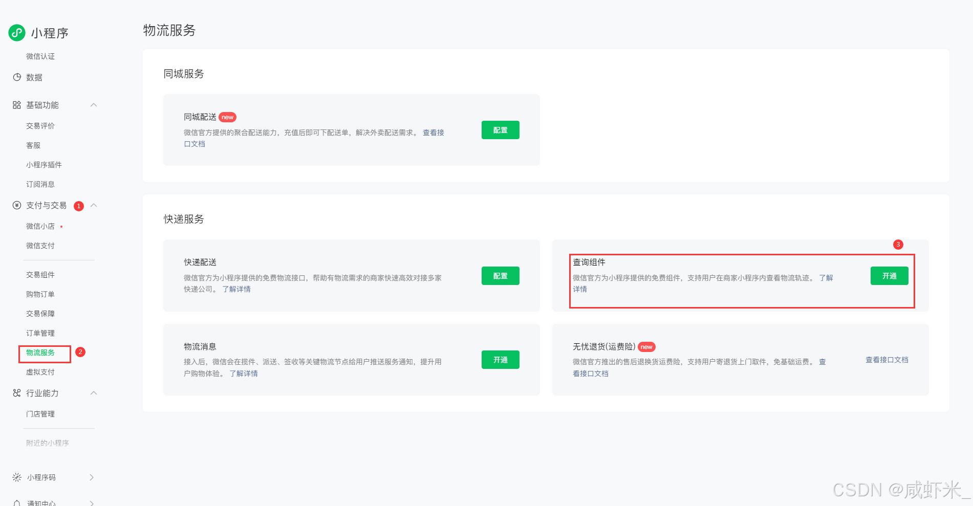The image size is (973, 506).
Task: Open 门店管理 page
Action: 40,414
